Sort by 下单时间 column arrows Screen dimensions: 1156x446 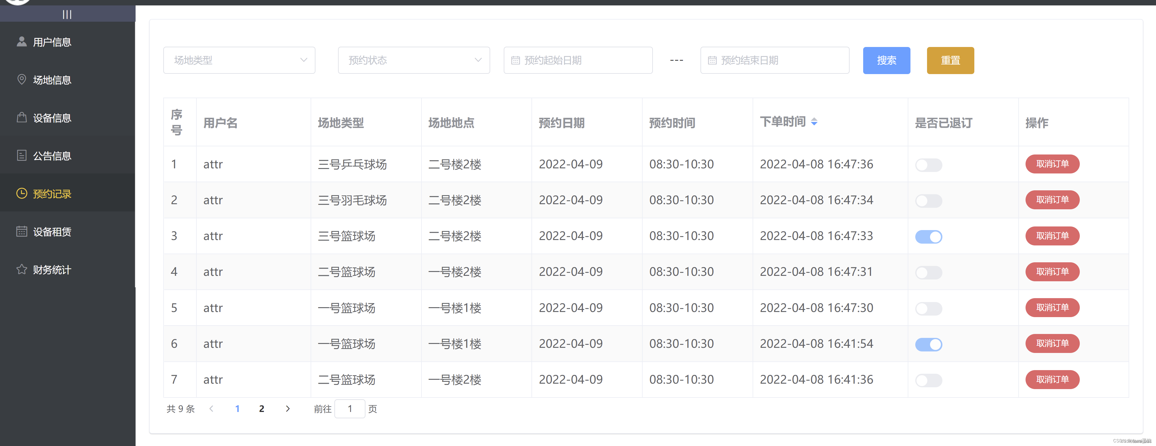(813, 122)
